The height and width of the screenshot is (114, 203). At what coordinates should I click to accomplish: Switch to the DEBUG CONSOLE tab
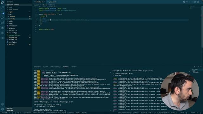pyautogui.click(x=56, y=67)
